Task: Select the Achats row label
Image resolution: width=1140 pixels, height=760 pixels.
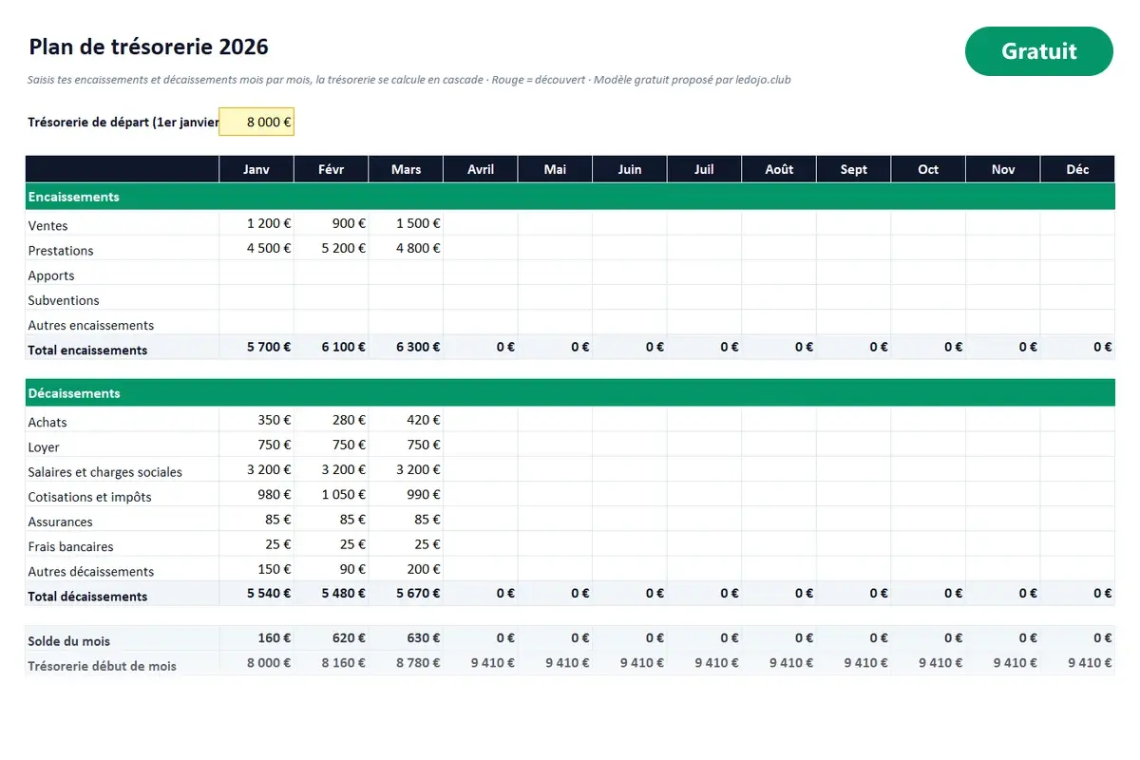Action: (47, 422)
